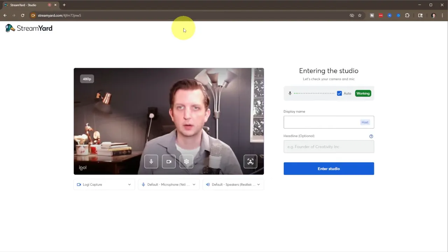Image resolution: width=448 pixels, height=252 pixels.
Task: Reload the page with the refresh icon
Action: [22, 15]
